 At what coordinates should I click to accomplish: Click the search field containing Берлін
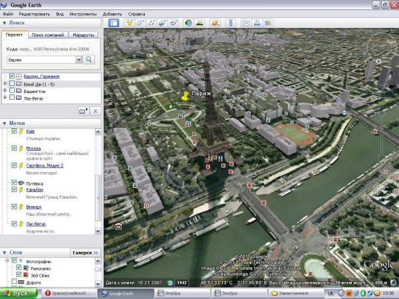(41, 60)
